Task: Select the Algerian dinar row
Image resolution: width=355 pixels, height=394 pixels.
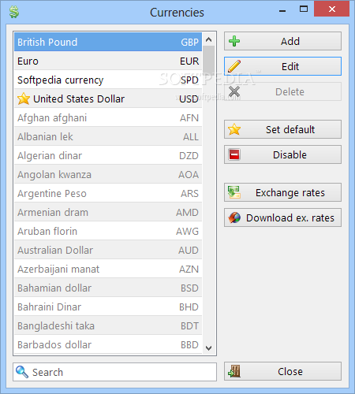Action: click(108, 155)
